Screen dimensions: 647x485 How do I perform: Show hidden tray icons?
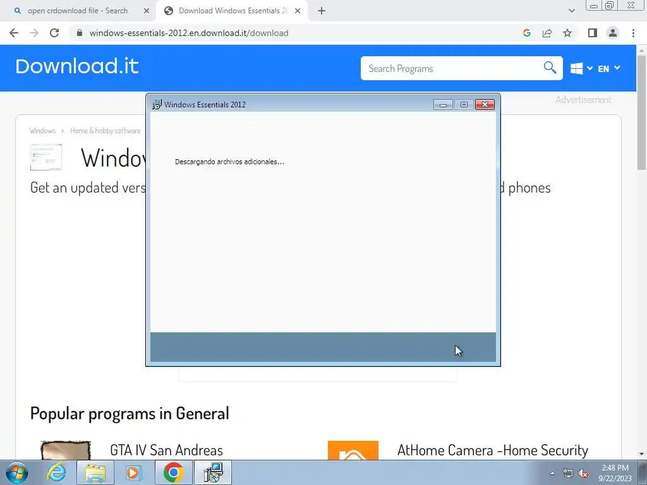pyautogui.click(x=552, y=473)
